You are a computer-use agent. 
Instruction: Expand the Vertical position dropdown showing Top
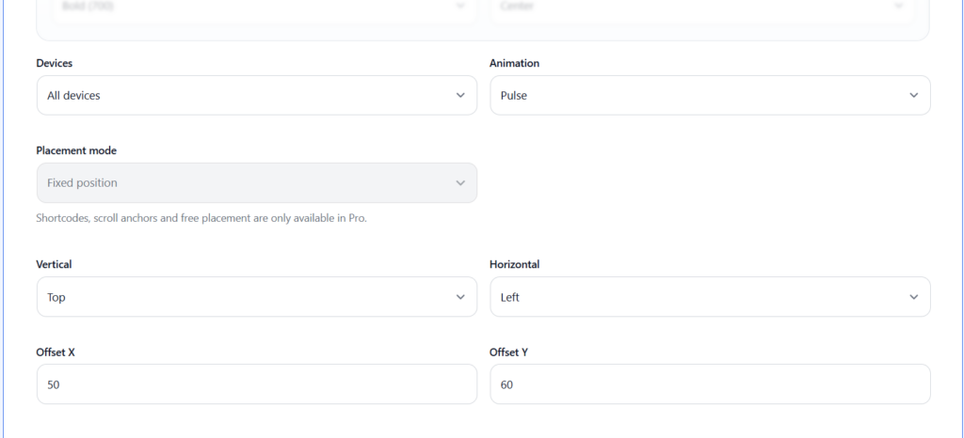256,297
